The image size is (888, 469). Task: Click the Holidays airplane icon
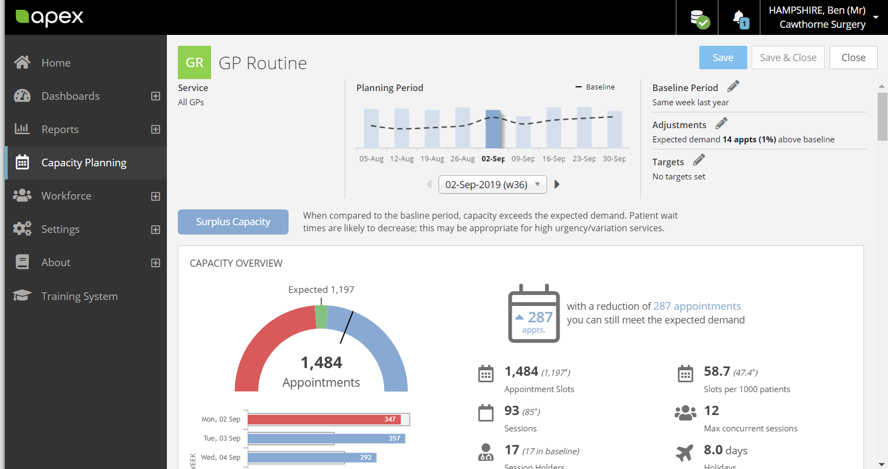(685, 452)
